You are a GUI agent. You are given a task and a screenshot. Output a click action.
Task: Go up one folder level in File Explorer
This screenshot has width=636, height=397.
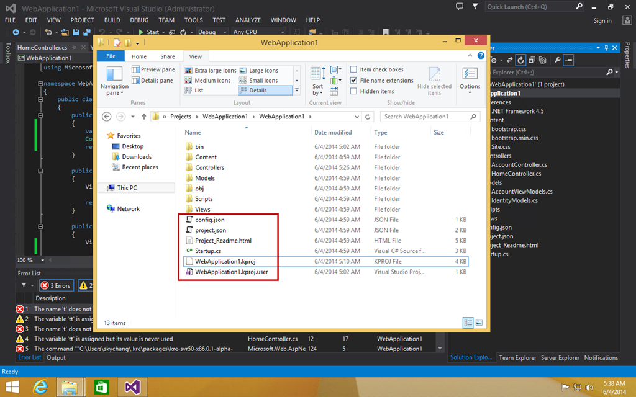click(x=144, y=117)
